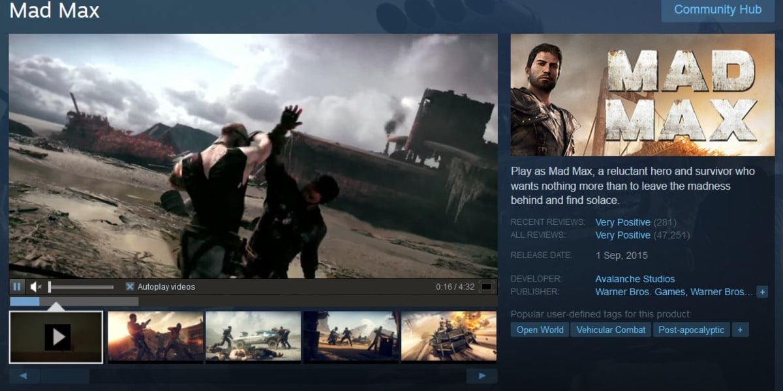This screenshot has height=391, width=783.
Task: Open the exploding vehicle screenshot thumbnail
Action: pyautogui.click(x=449, y=336)
